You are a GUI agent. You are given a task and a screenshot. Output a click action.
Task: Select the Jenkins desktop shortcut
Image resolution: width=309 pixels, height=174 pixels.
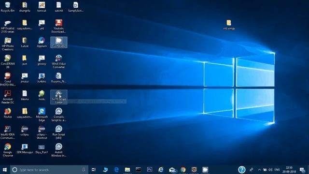point(42,78)
